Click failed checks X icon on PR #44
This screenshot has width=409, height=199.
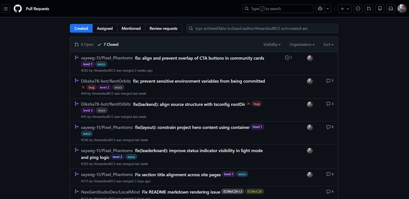(83, 87)
